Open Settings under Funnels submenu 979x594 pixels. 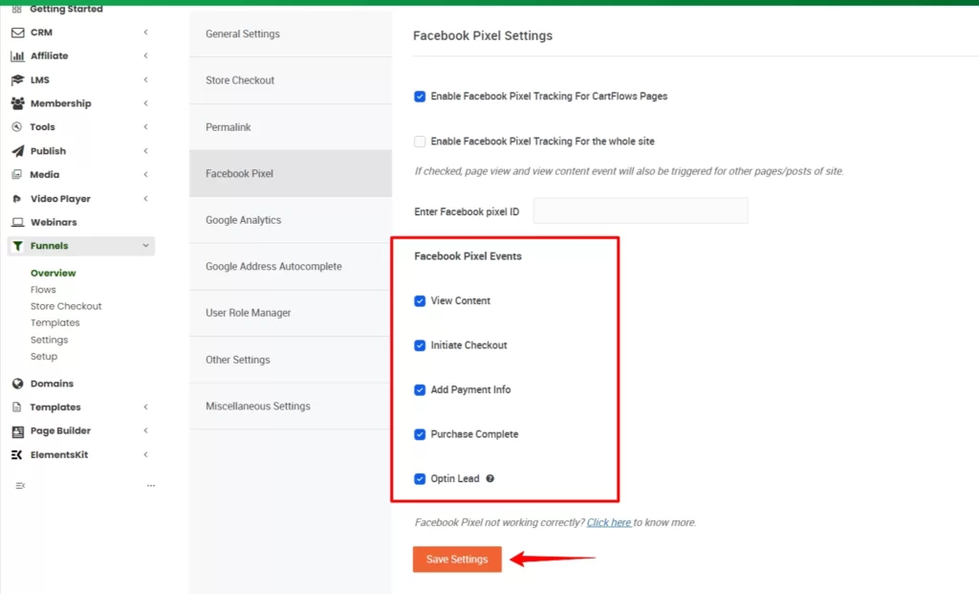tap(49, 340)
